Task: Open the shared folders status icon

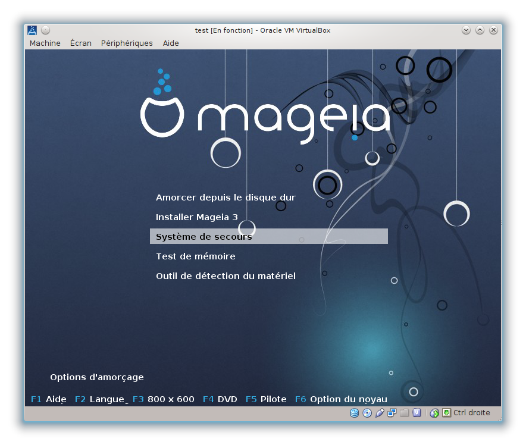Action: pyautogui.click(x=404, y=413)
